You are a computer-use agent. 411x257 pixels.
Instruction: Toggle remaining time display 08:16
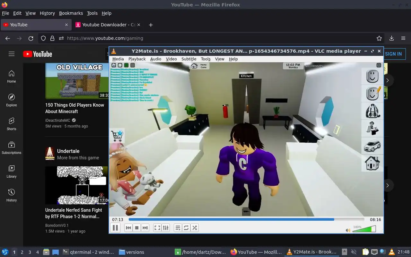[375, 220]
